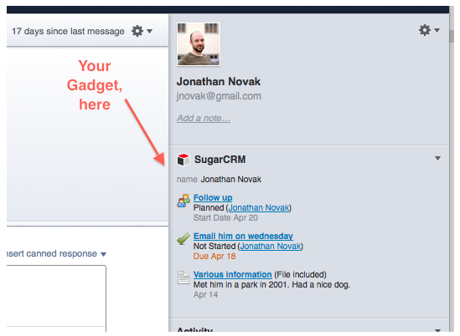Screen dimensions: 460x336
Task: Open the Email him on wednesday task
Action: click(243, 237)
